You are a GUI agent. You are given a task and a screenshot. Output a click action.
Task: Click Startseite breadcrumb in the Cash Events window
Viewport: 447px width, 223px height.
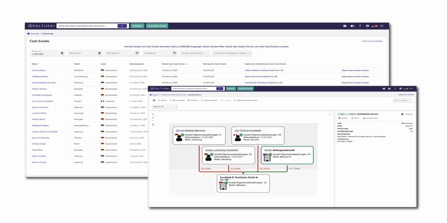[35, 34]
